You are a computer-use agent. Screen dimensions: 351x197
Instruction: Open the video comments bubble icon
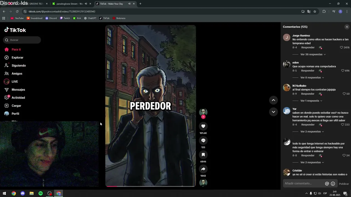point(203,140)
